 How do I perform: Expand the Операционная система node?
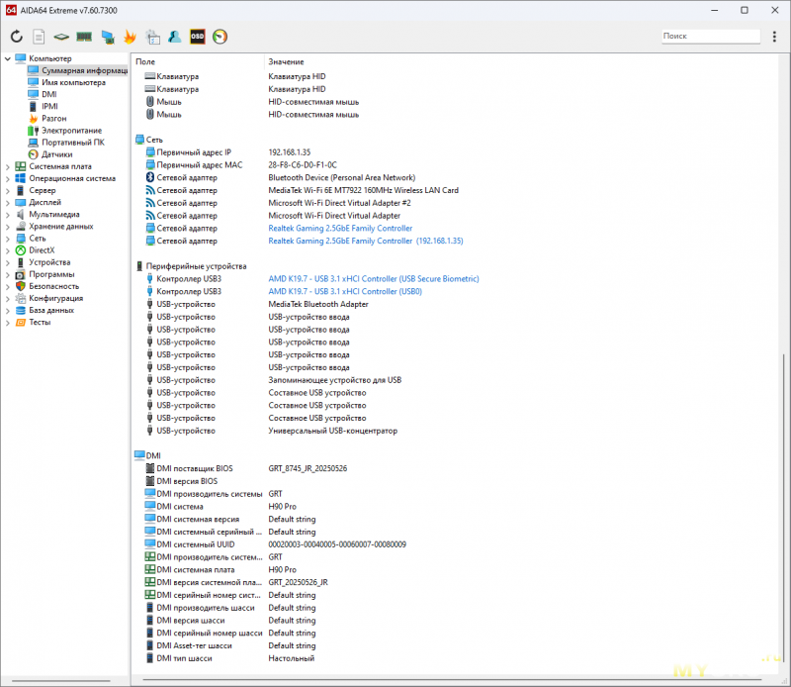point(8,179)
